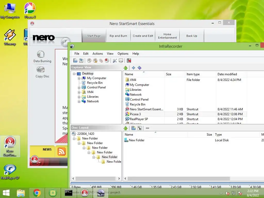Click the Save project toolbar icon
The image size is (264, 198).
pos(81,61)
